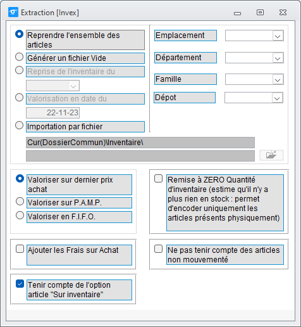301x327 pixels.
Task: Click the folder browse icon button
Action: [x=271, y=155]
